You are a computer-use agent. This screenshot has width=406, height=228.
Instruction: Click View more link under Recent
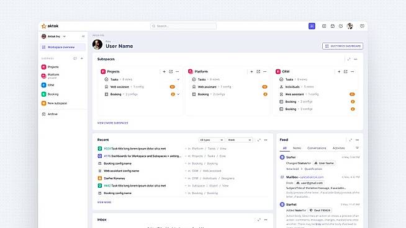(104, 203)
